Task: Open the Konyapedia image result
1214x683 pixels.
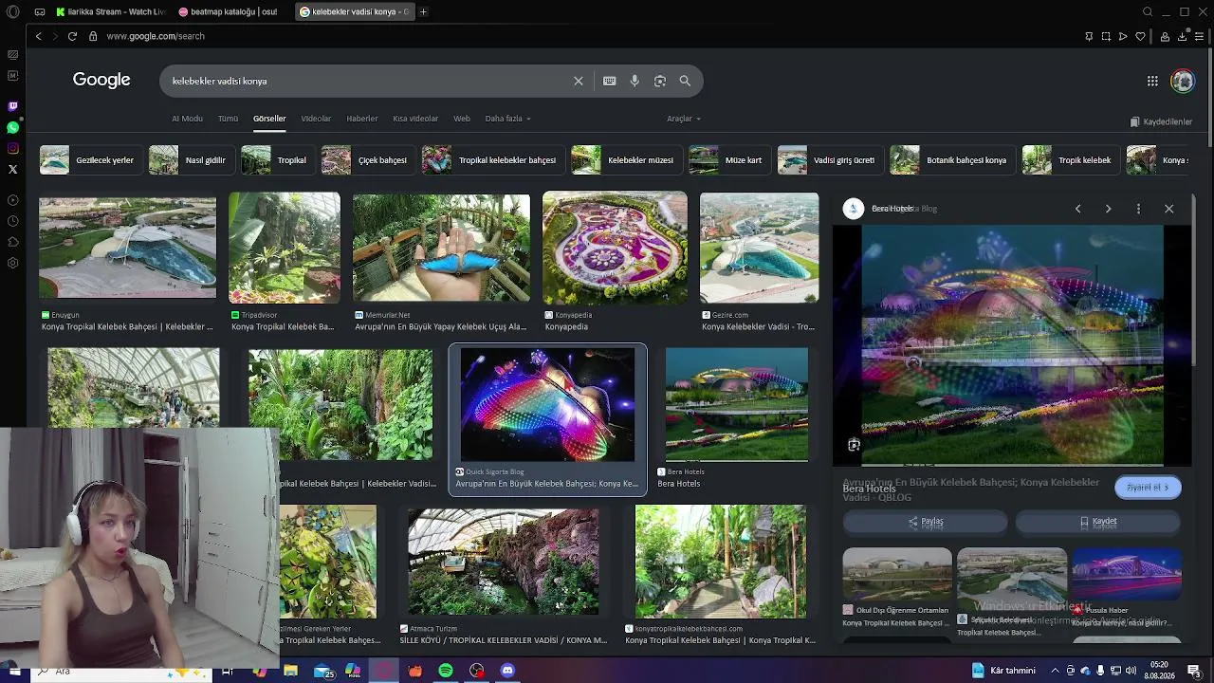Action: (x=615, y=249)
